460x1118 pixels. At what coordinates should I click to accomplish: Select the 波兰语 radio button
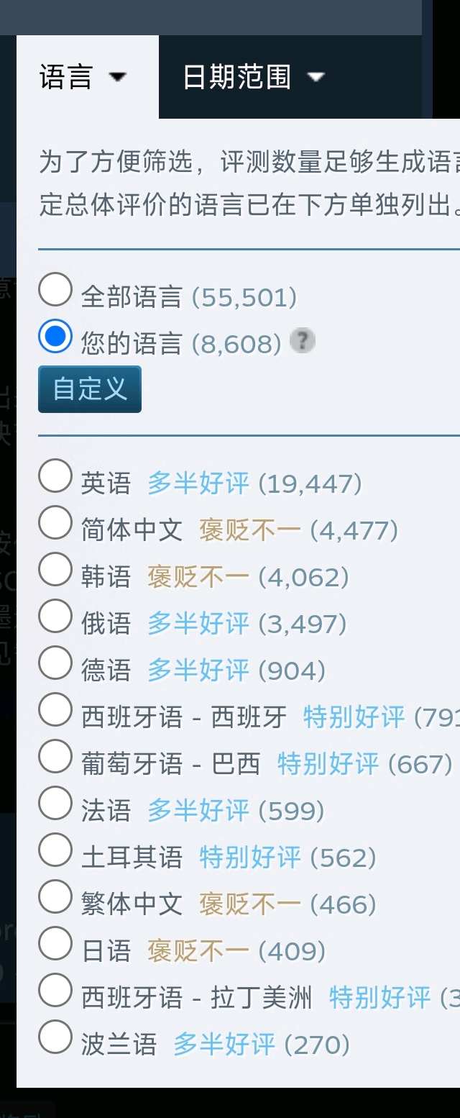(55, 1037)
